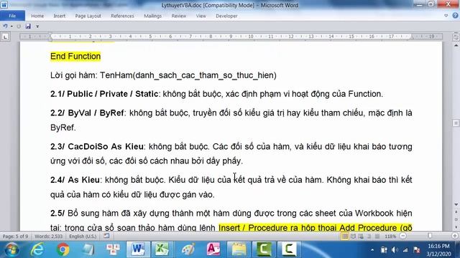460x258 pixels.
Task: Click the notepad-style taskbar icon next to Chrome
Action: pyautogui.click(x=88, y=249)
